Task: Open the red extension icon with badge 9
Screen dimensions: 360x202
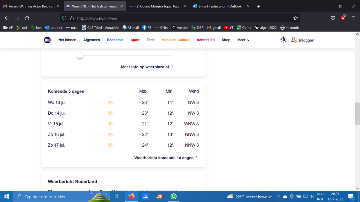Action: tap(343, 18)
